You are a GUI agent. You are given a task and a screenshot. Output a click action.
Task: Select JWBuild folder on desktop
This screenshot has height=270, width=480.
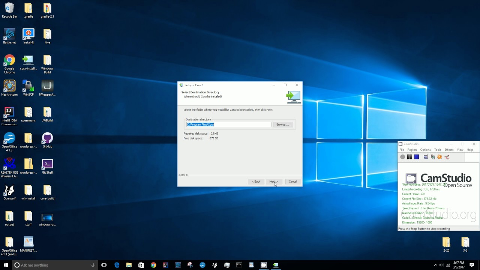pos(47,114)
